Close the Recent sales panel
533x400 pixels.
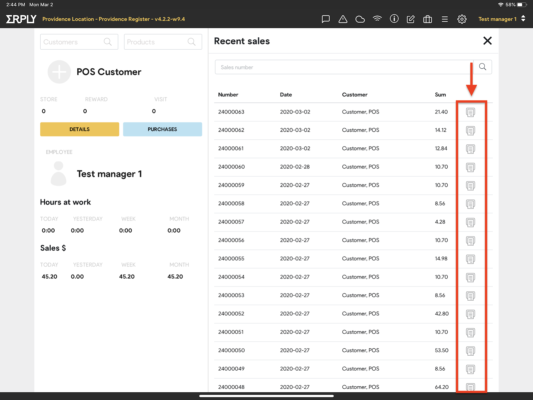coord(487,41)
